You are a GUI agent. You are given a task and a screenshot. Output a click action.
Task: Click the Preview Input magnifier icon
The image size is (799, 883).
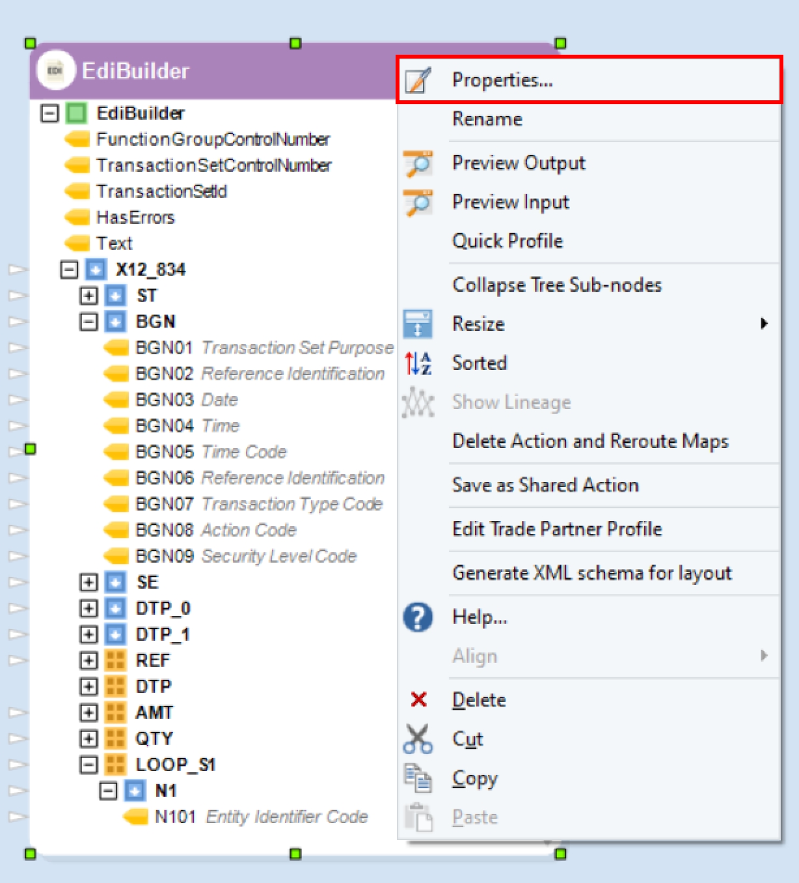(417, 203)
